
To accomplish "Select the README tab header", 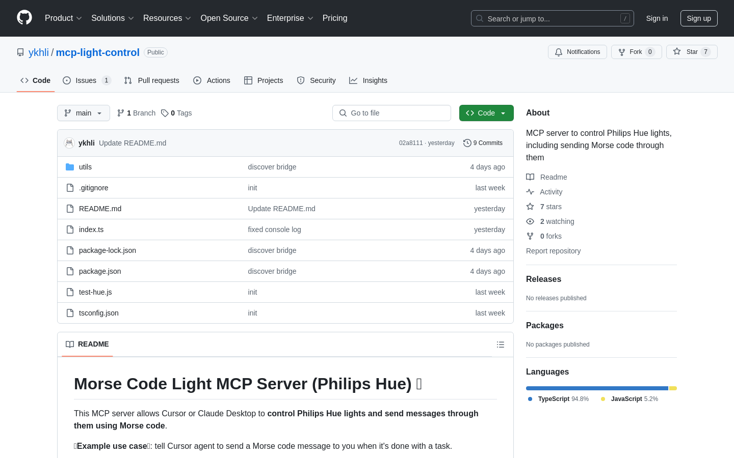I will click(87, 345).
